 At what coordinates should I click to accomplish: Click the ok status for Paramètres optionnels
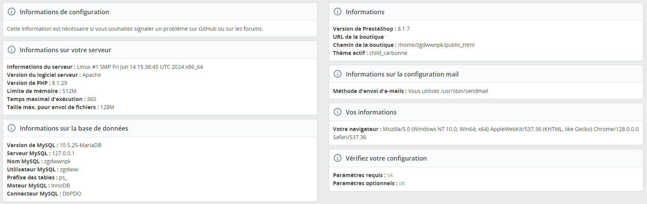click(x=402, y=183)
